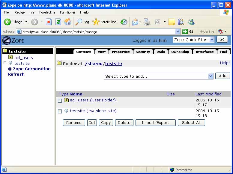Expand the testsite tree node
Viewport: 233px width, 174px height.
[x=5, y=63]
